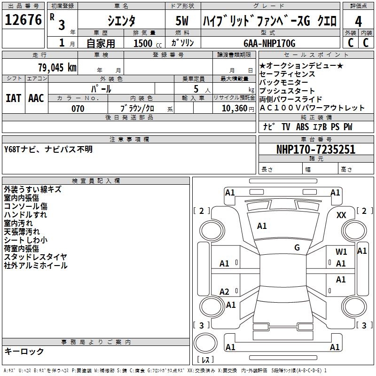Click damage code legend at bottom
Image resolution: width=376 pixels, height=376 pixels.
point(165,370)
